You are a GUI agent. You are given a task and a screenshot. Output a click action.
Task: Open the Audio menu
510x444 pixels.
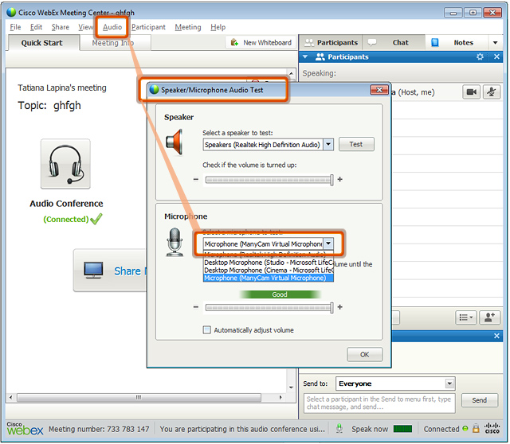point(112,27)
